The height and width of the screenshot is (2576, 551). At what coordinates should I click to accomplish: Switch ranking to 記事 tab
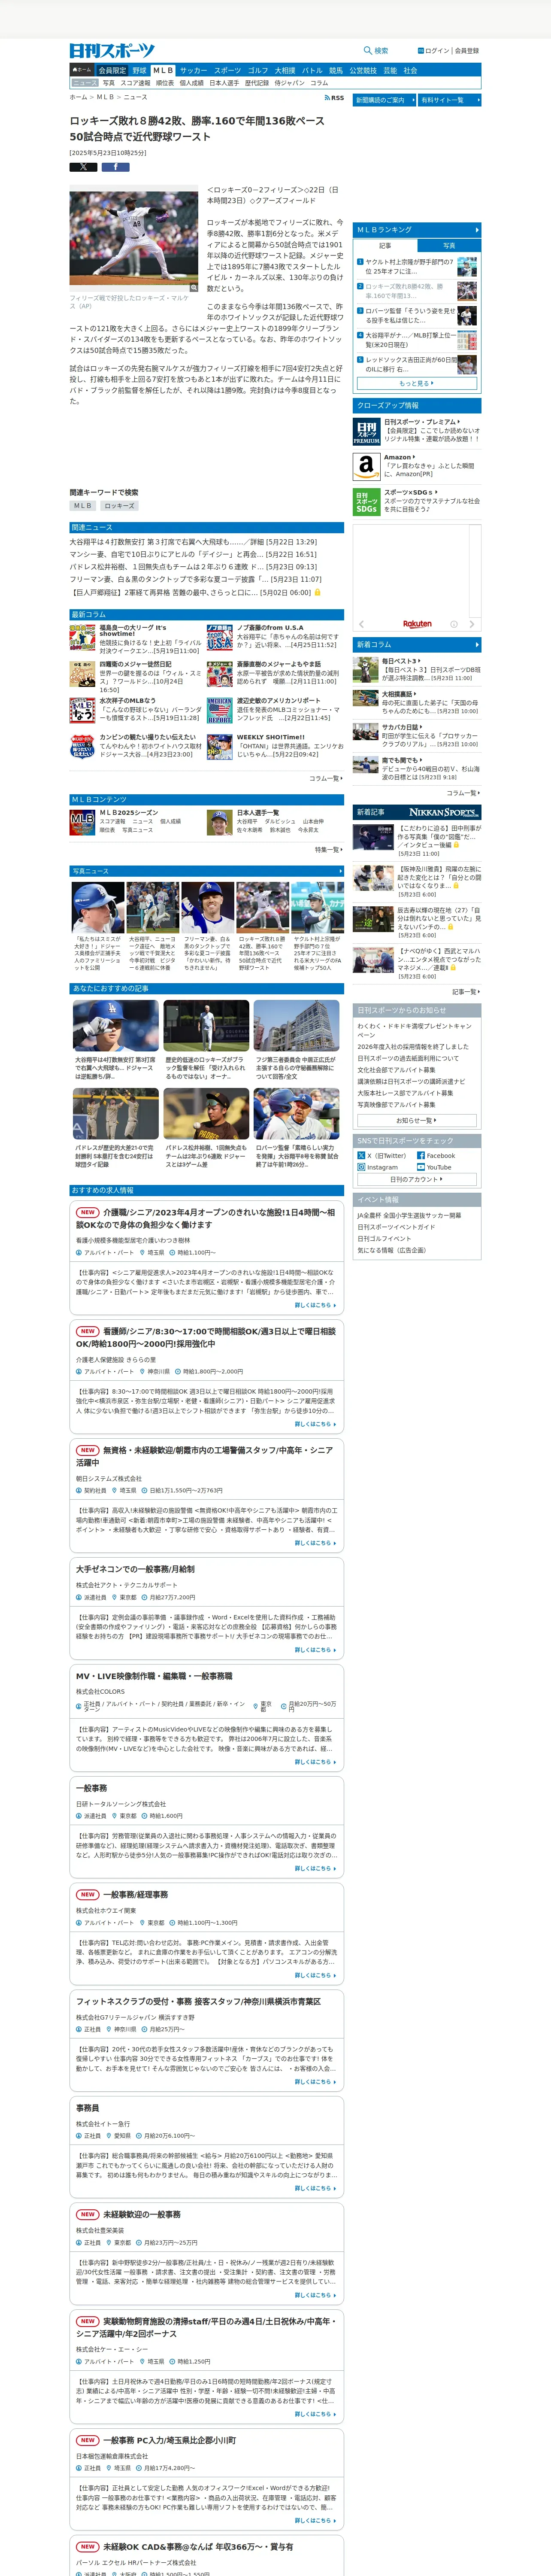(385, 245)
